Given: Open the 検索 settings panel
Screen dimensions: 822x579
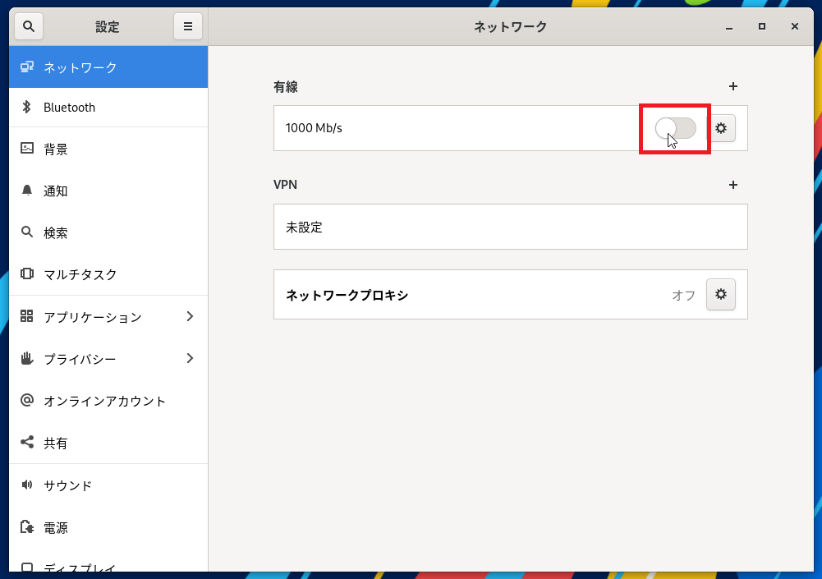Looking at the screenshot, I should click(56, 232).
